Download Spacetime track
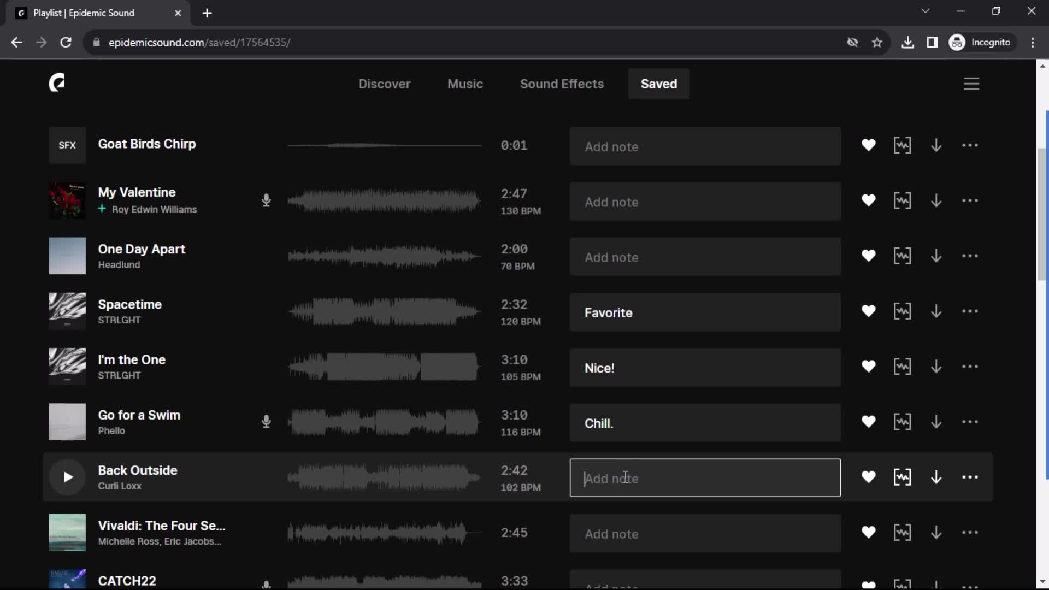The height and width of the screenshot is (590, 1049). 936,311
